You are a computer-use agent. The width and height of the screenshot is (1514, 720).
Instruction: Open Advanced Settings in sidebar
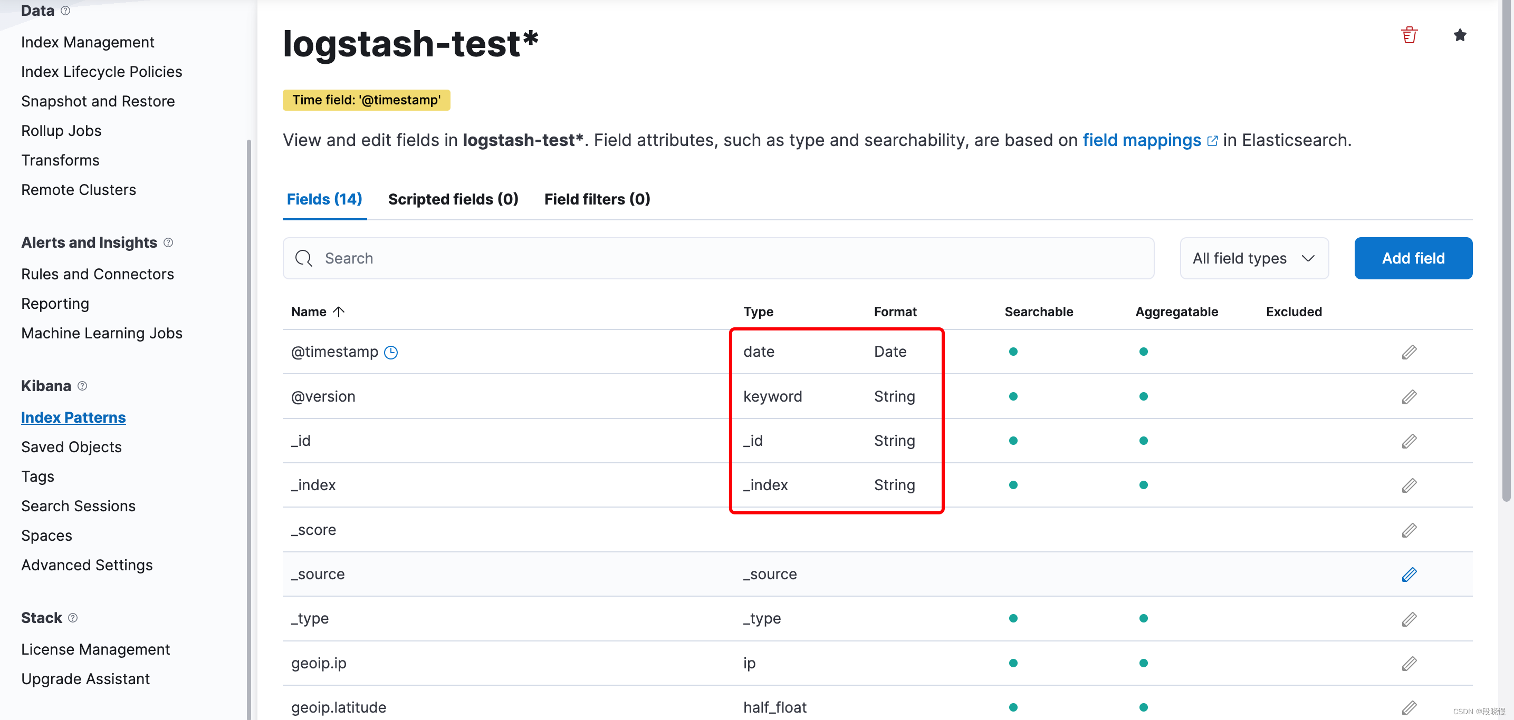tap(87, 565)
